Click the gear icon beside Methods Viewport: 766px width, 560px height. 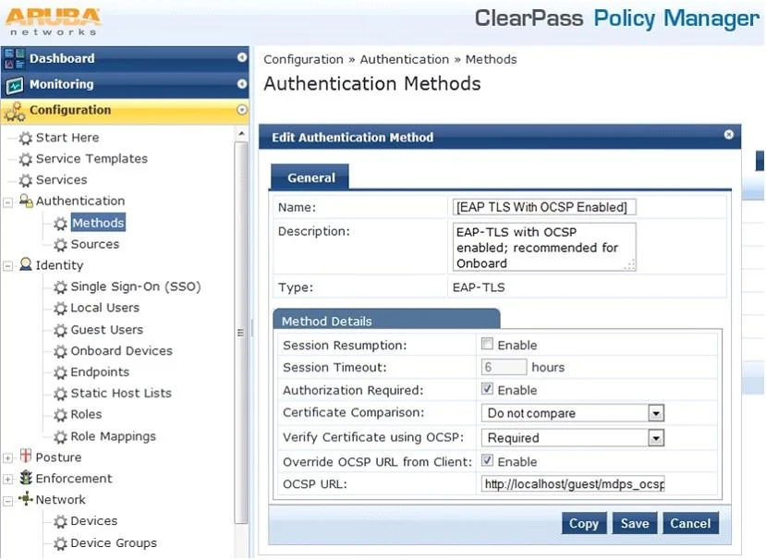click(x=61, y=224)
